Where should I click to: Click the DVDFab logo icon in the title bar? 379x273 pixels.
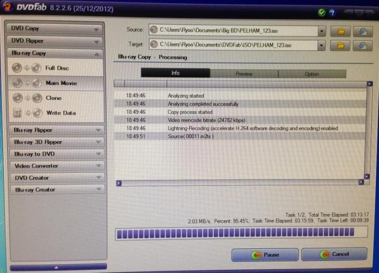(7, 6)
